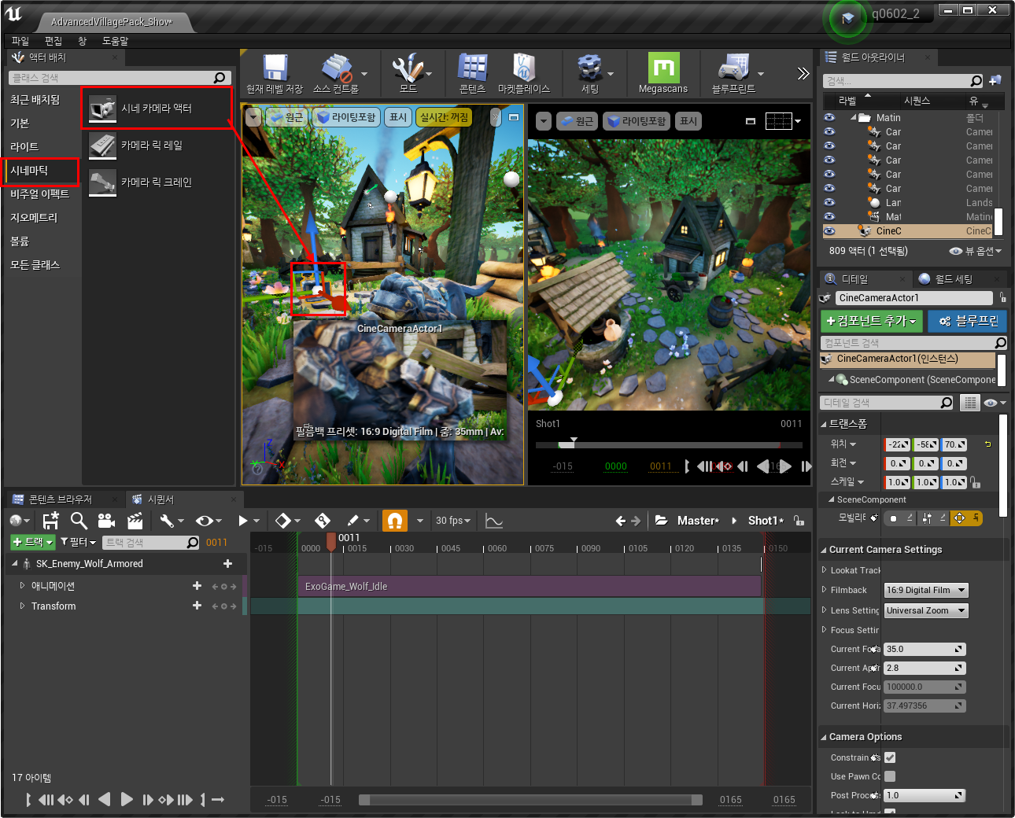The height and width of the screenshot is (818, 1015).
Task: Open the 편집 (Edit) menu
Action: [x=54, y=41]
